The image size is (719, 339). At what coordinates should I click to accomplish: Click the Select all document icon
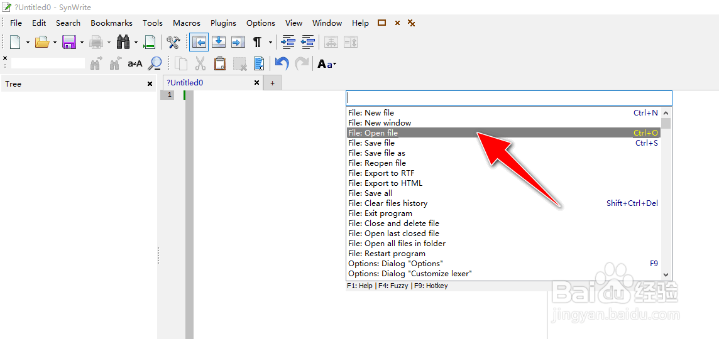point(258,63)
